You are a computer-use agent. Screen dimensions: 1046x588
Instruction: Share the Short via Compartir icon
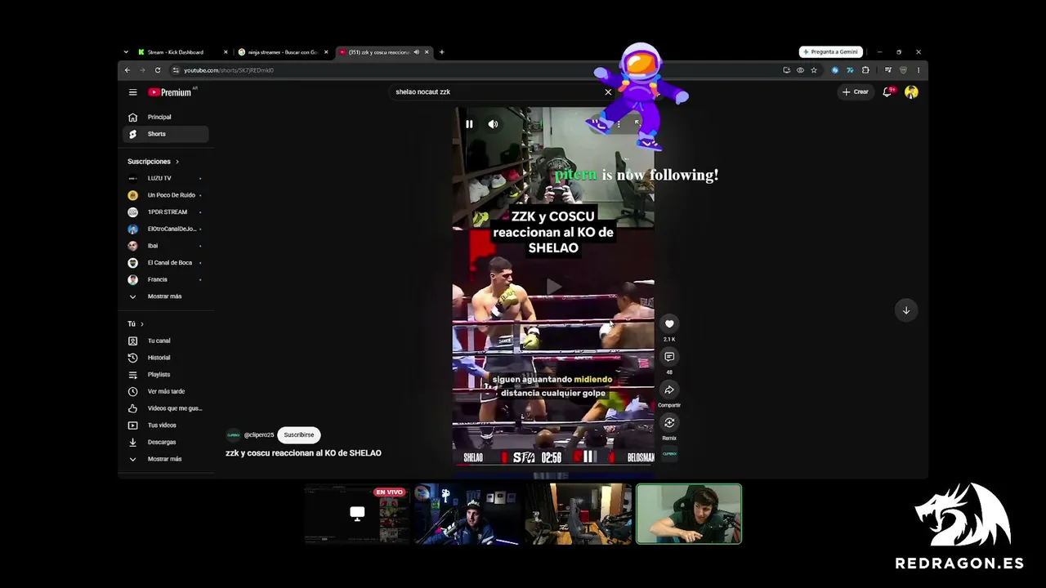(x=669, y=390)
